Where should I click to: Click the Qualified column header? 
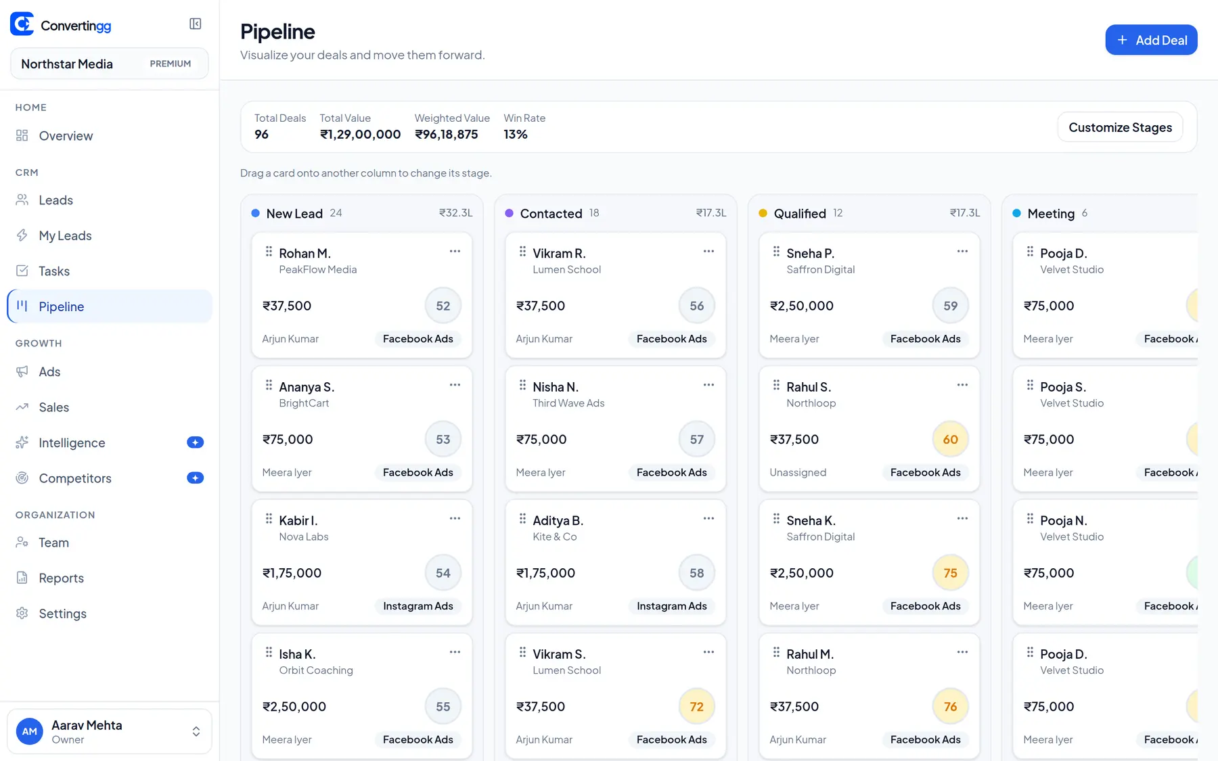click(800, 214)
